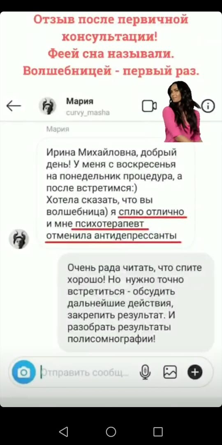Tap sender avatar beside received message
Image resolution: width=222 pixels, height=445 pixels.
(x=19, y=239)
